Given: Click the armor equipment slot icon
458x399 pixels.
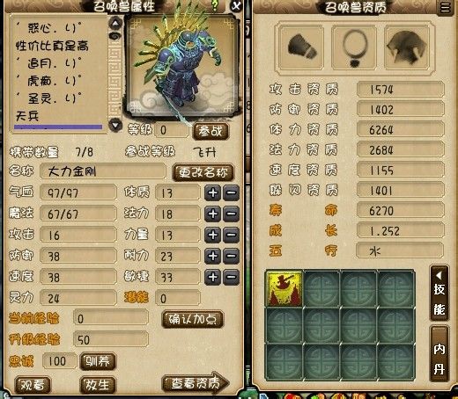Looking at the screenshot, I should tap(406, 47).
